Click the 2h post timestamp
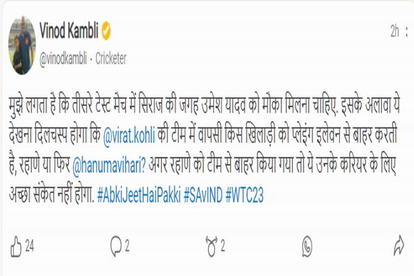 [x=395, y=31]
